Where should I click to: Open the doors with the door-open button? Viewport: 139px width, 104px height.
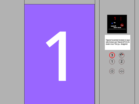(x=112, y=71)
